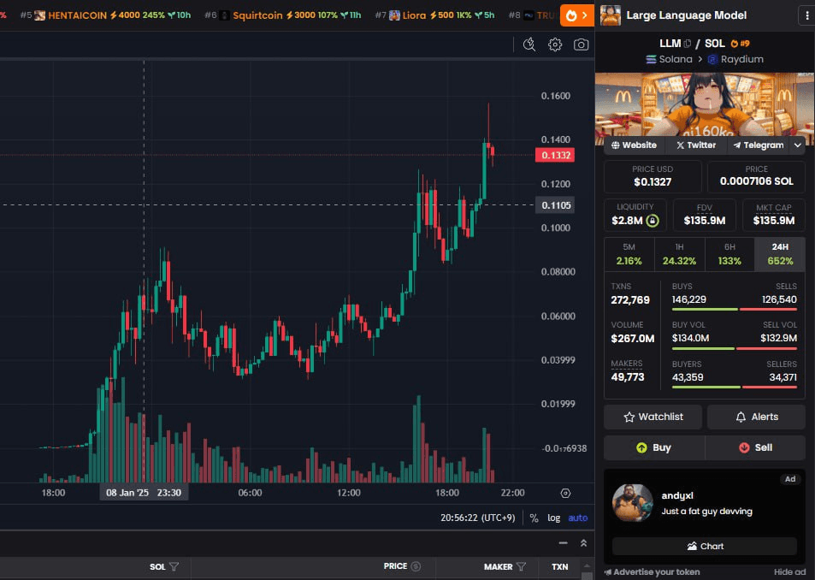The width and height of the screenshot is (815, 580).
Task: Open Squirtcoin trending token
Action: point(283,15)
